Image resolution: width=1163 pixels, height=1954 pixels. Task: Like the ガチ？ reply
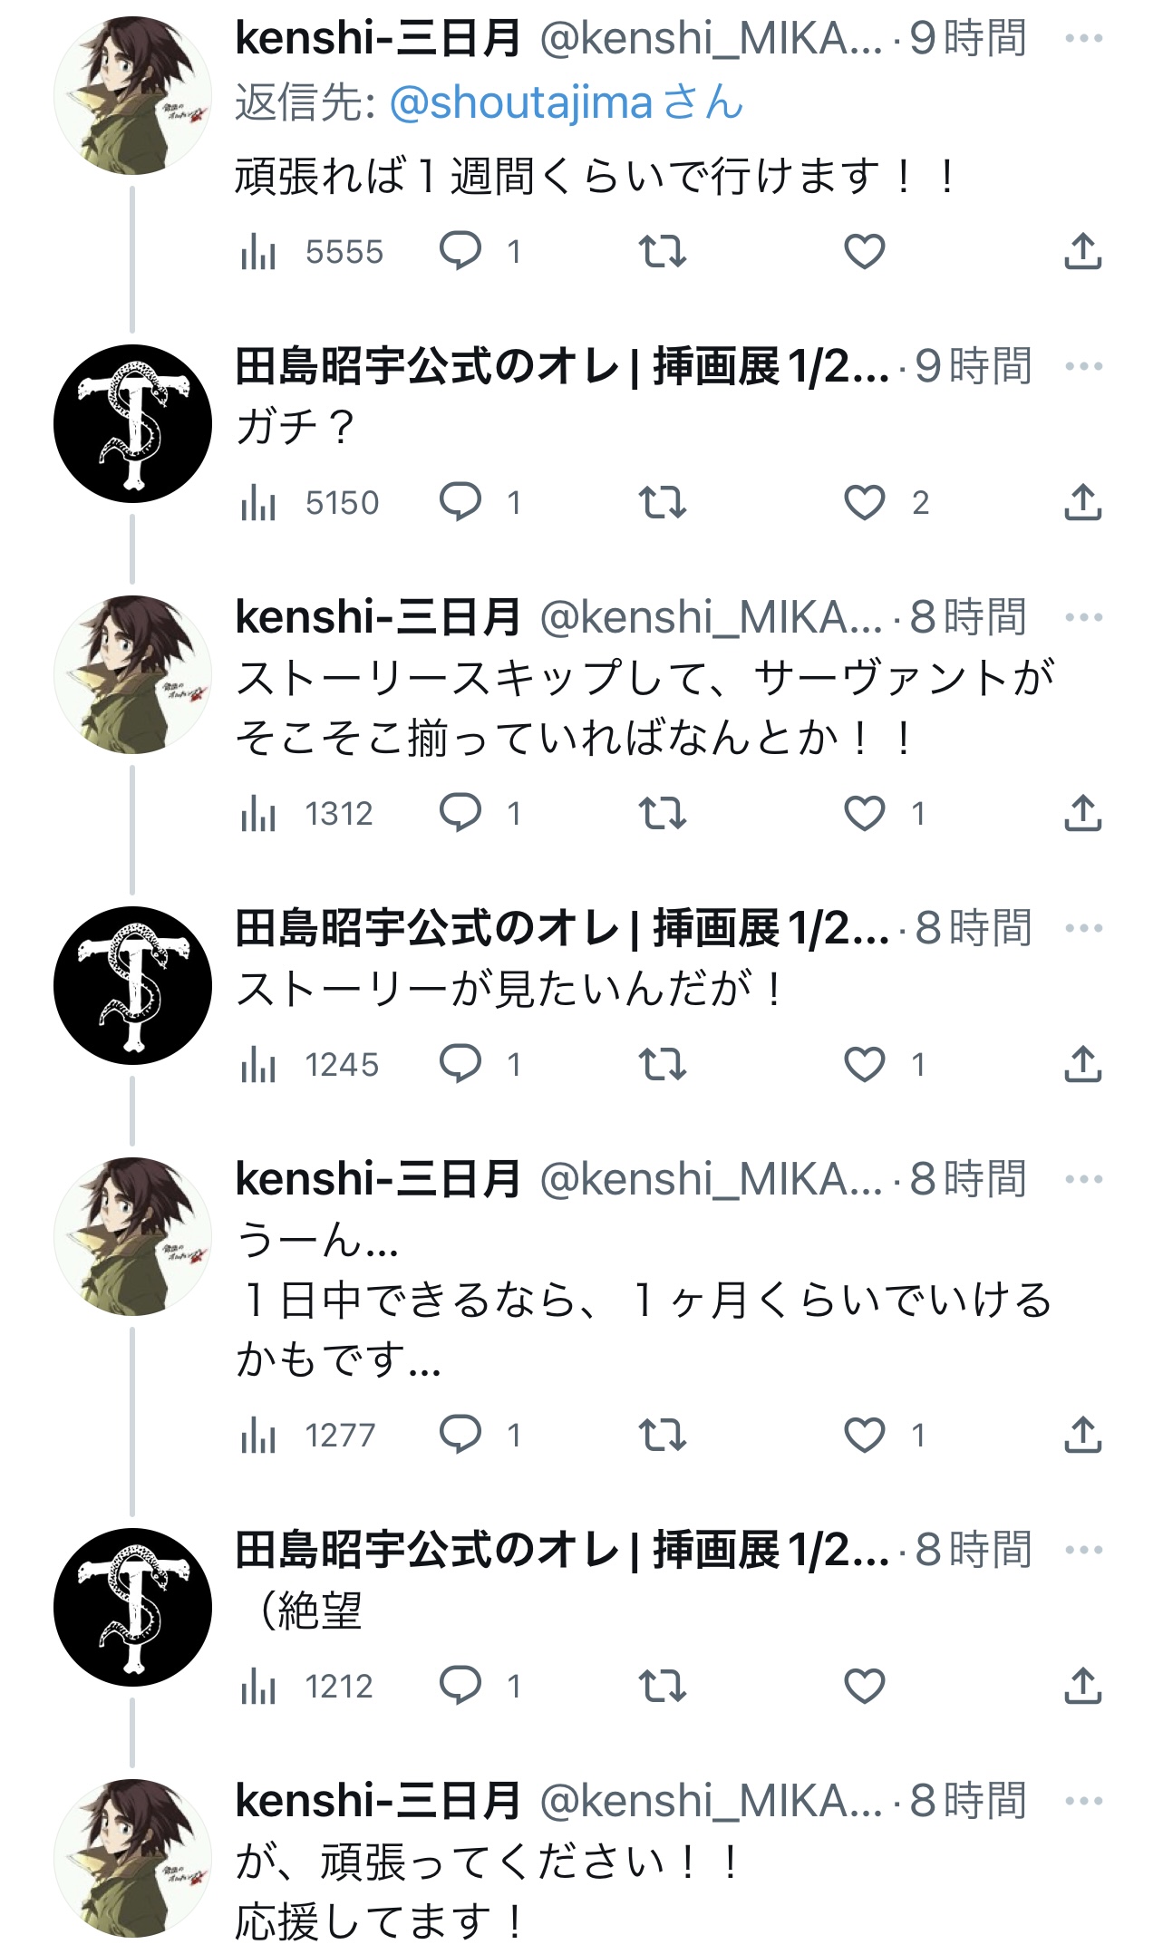click(x=864, y=502)
